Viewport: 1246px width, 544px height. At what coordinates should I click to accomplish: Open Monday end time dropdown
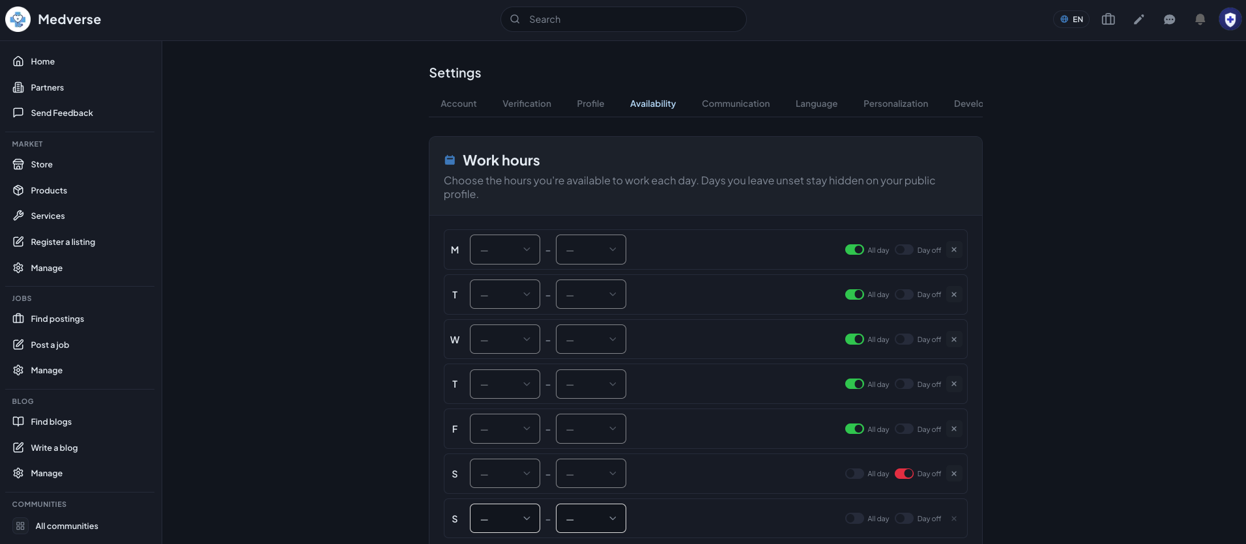coord(591,250)
